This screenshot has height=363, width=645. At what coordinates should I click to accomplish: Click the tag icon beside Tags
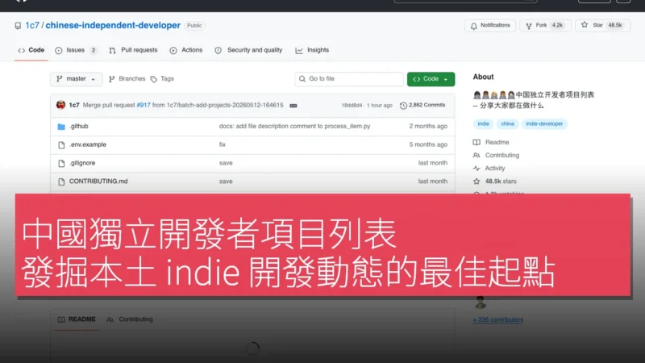point(154,79)
